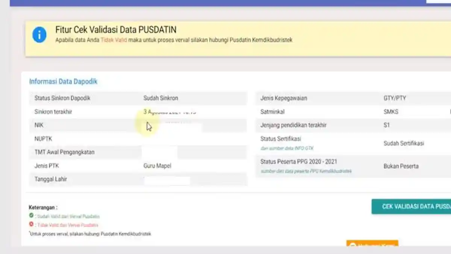Select the "Fitur Cek Validasi Data PUSDATIN" heading
Image resolution: width=451 pixels, height=254 pixels.
point(116,30)
